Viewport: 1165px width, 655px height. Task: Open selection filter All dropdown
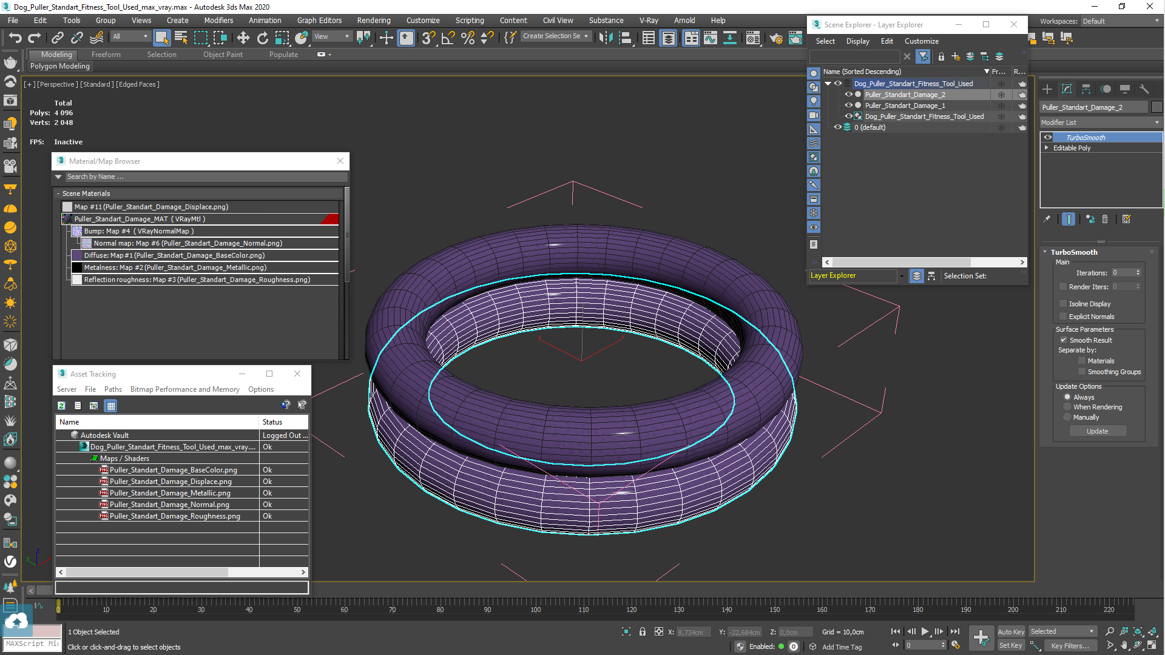point(130,36)
